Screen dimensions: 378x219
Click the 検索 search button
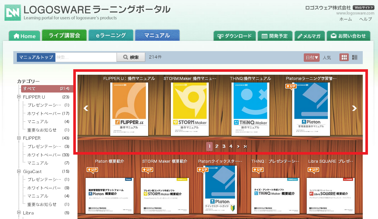[131, 57]
